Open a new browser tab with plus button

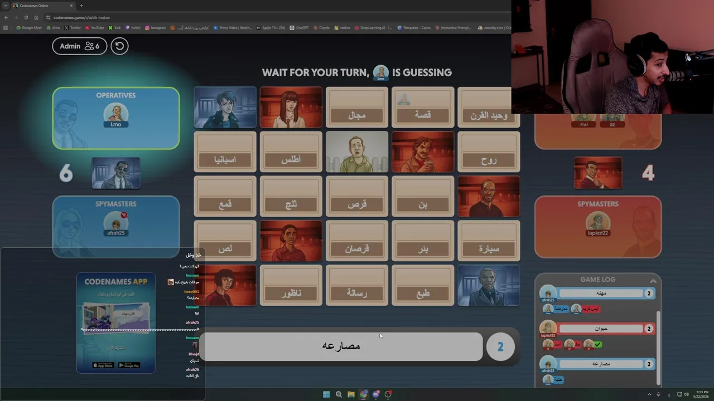click(81, 6)
